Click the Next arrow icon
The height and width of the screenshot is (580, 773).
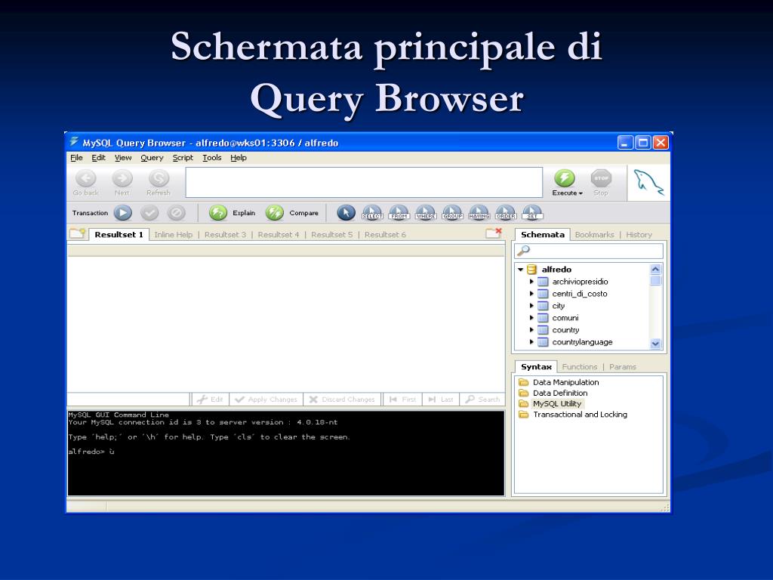pyautogui.click(x=122, y=178)
